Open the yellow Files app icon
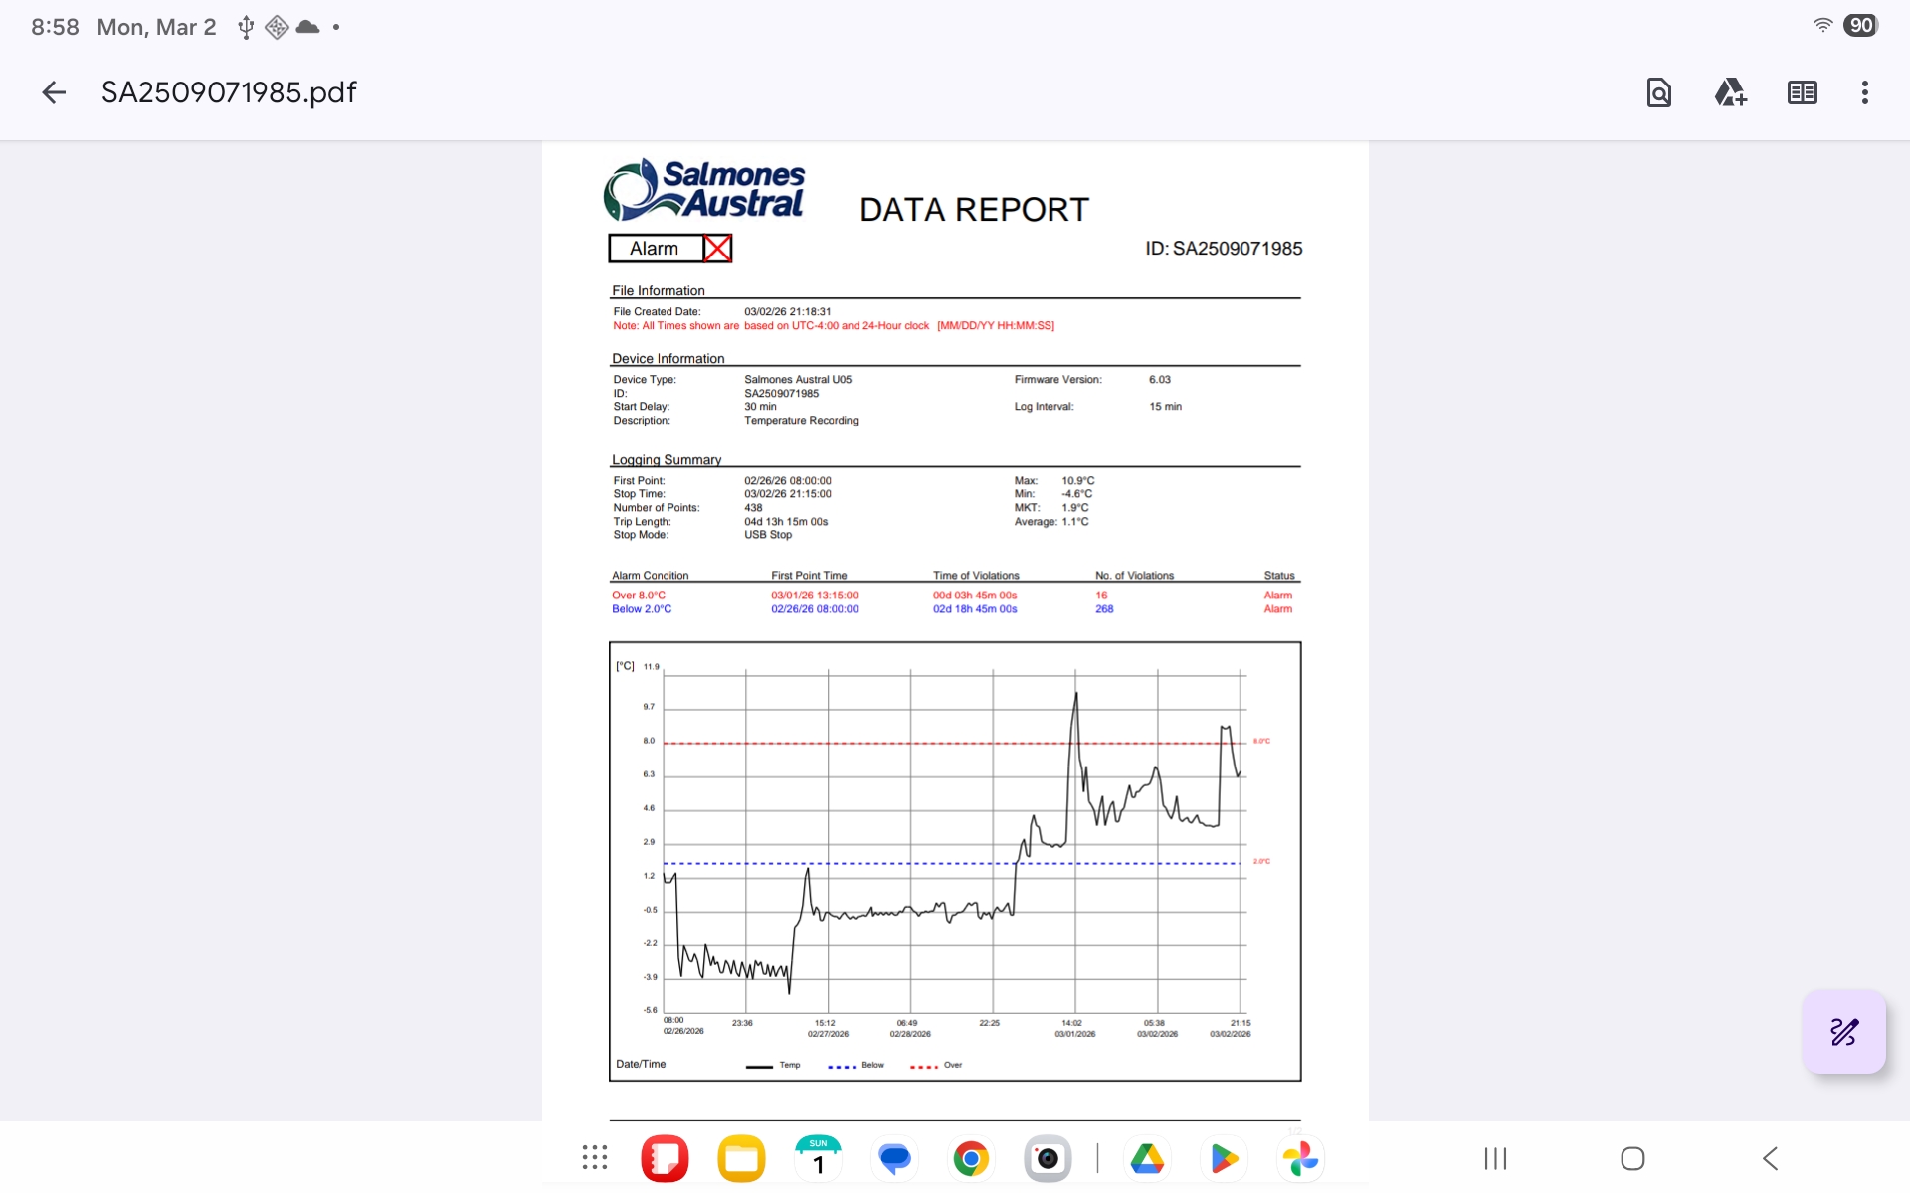The width and height of the screenshot is (1910, 1193). pyautogui.click(x=741, y=1158)
